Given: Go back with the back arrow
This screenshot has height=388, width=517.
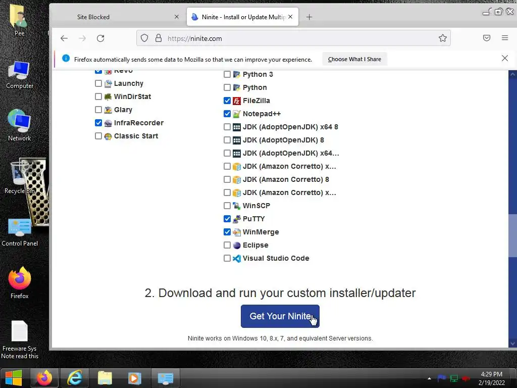Looking at the screenshot, I should click(x=64, y=38).
